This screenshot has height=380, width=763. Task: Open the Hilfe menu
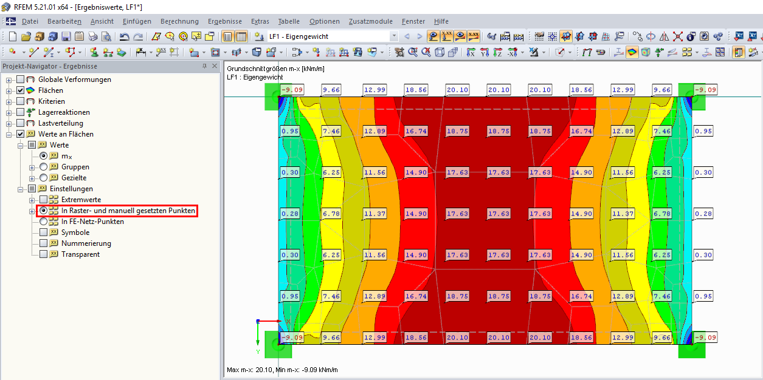coord(442,21)
